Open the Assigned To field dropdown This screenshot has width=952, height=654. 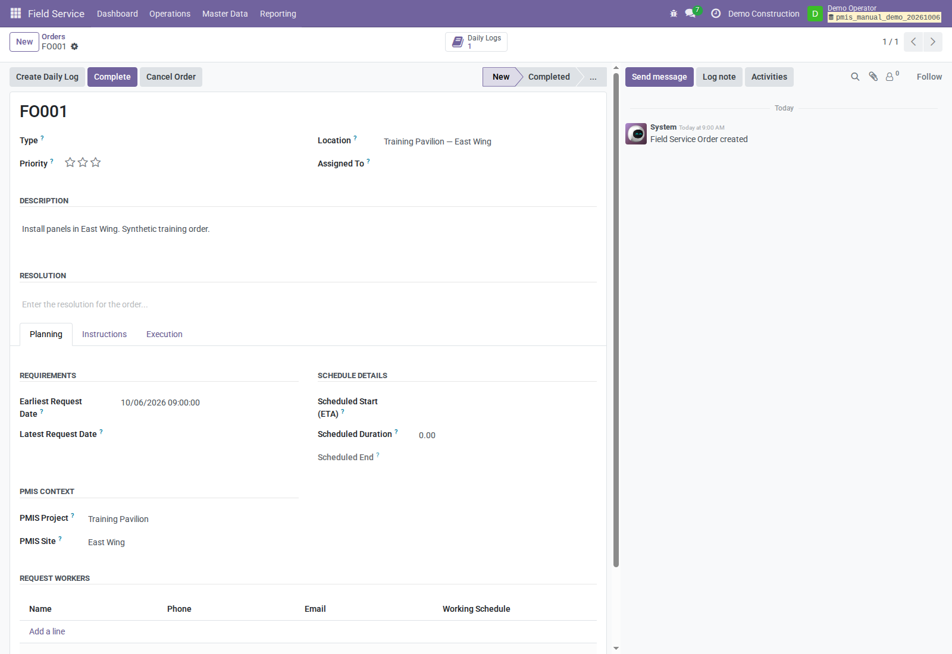490,164
